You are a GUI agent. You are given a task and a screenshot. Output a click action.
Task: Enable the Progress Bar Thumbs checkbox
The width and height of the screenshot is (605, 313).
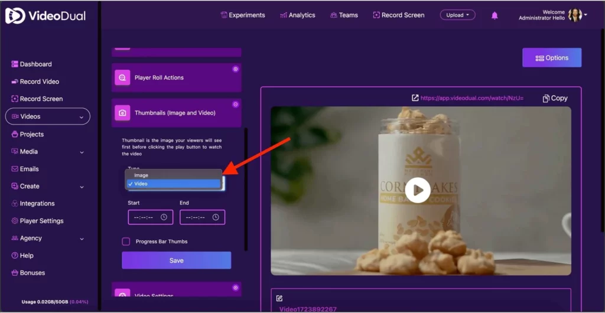point(126,242)
